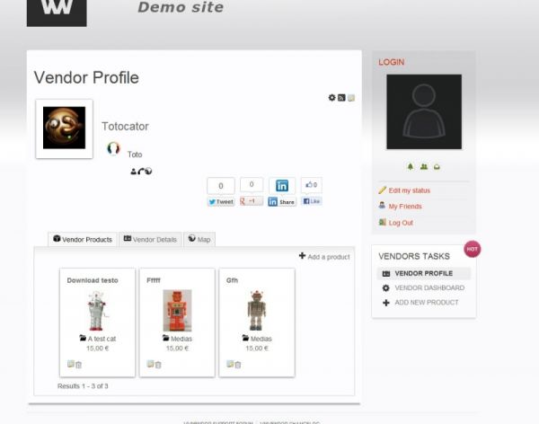Edit the Fffff product using edit icon
Viewport: 539px width, 424px height.
tap(150, 364)
